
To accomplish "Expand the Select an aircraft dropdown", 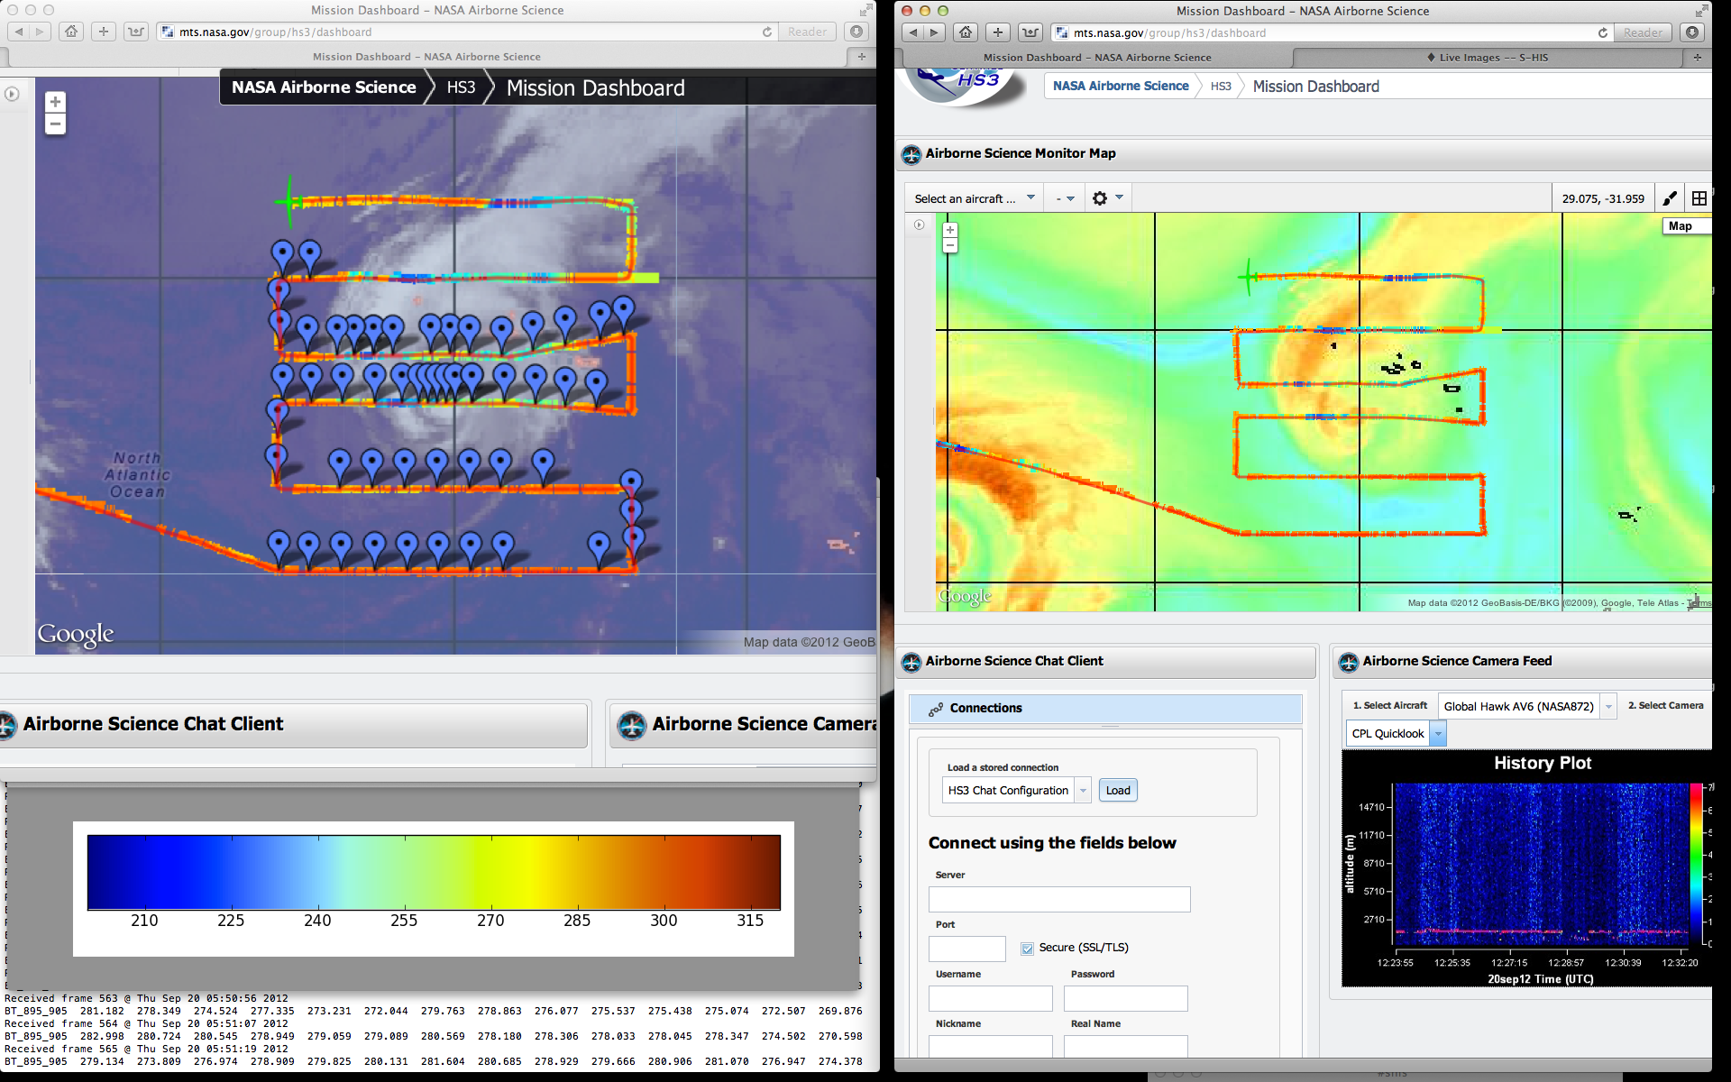I will pyautogui.click(x=974, y=198).
